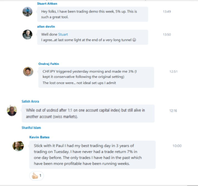
Task: Select the Ondrej Faltin sender name
Action: 49,64
